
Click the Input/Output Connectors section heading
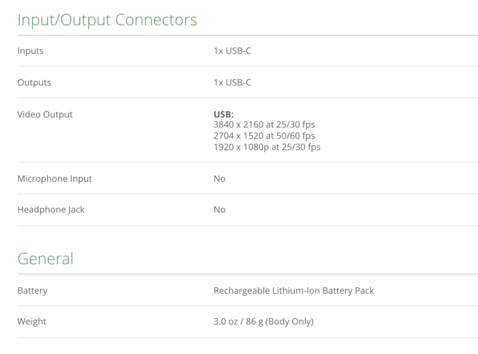107,19
